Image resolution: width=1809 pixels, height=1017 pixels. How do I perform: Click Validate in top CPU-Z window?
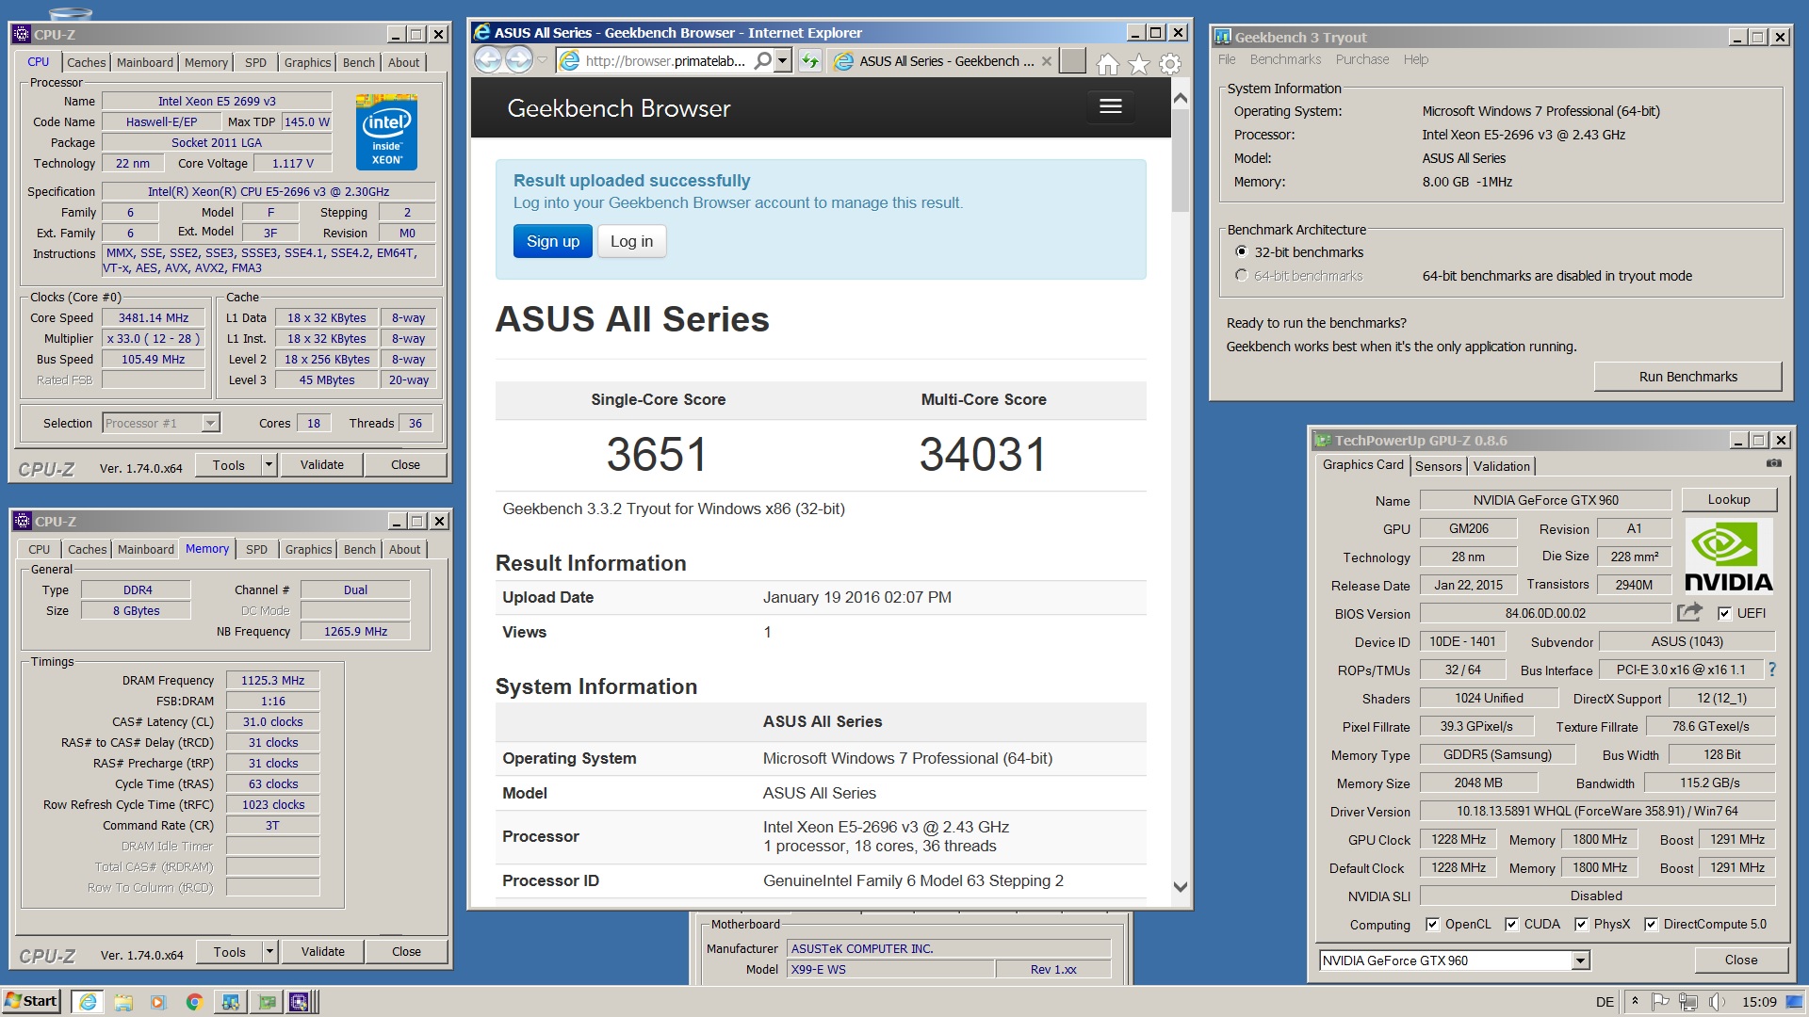pos(322,464)
